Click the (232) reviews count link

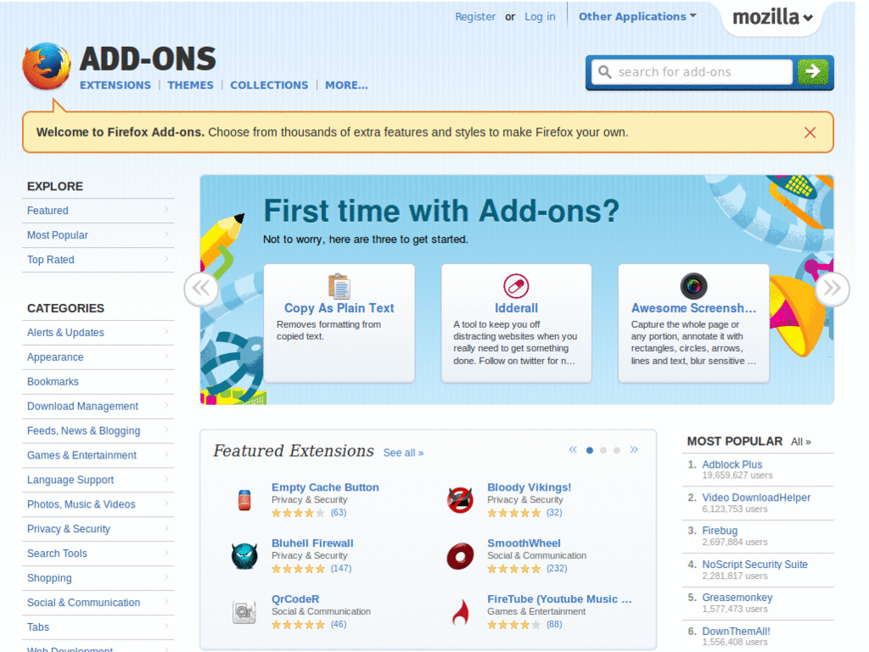pyautogui.click(x=557, y=568)
